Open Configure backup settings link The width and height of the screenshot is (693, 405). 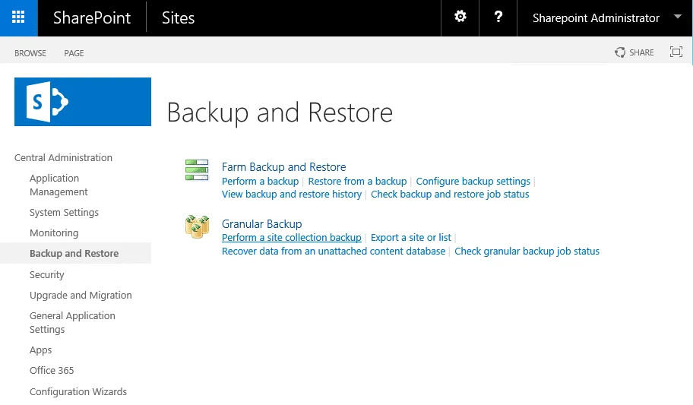(473, 182)
